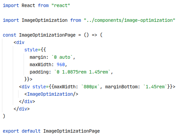Image resolution: width=178 pixels, height=137 pixels.
Task: Click the closing }}> of the style block
Action: tap(28, 79)
